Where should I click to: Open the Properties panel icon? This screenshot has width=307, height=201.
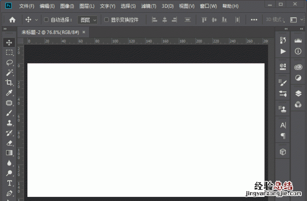point(283,67)
